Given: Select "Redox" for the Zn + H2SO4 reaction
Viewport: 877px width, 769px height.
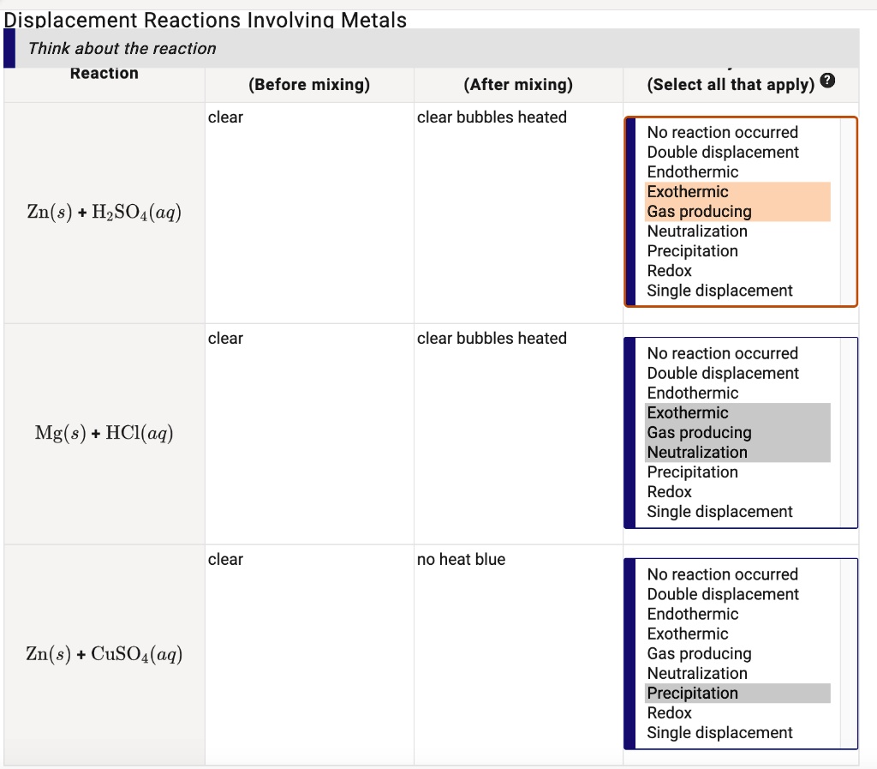Looking at the screenshot, I should click(670, 271).
